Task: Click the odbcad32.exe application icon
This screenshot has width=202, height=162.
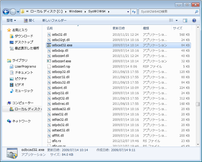Action: [x=49, y=45]
